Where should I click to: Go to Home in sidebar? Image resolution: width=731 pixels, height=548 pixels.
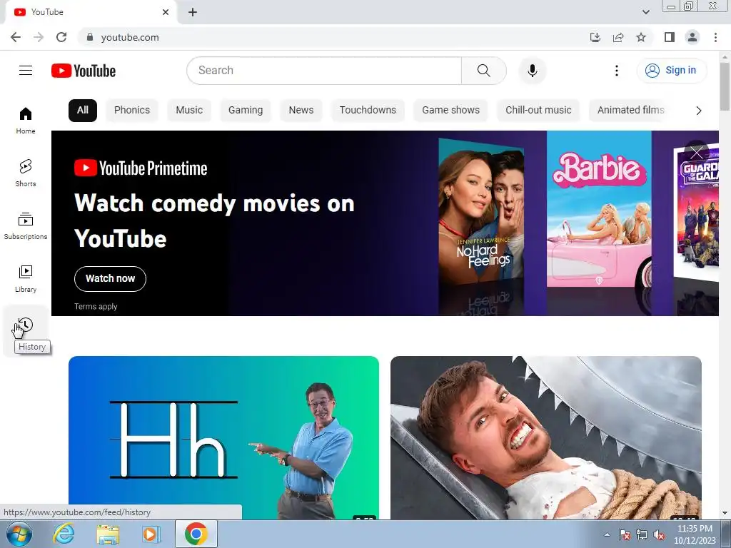(x=26, y=120)
